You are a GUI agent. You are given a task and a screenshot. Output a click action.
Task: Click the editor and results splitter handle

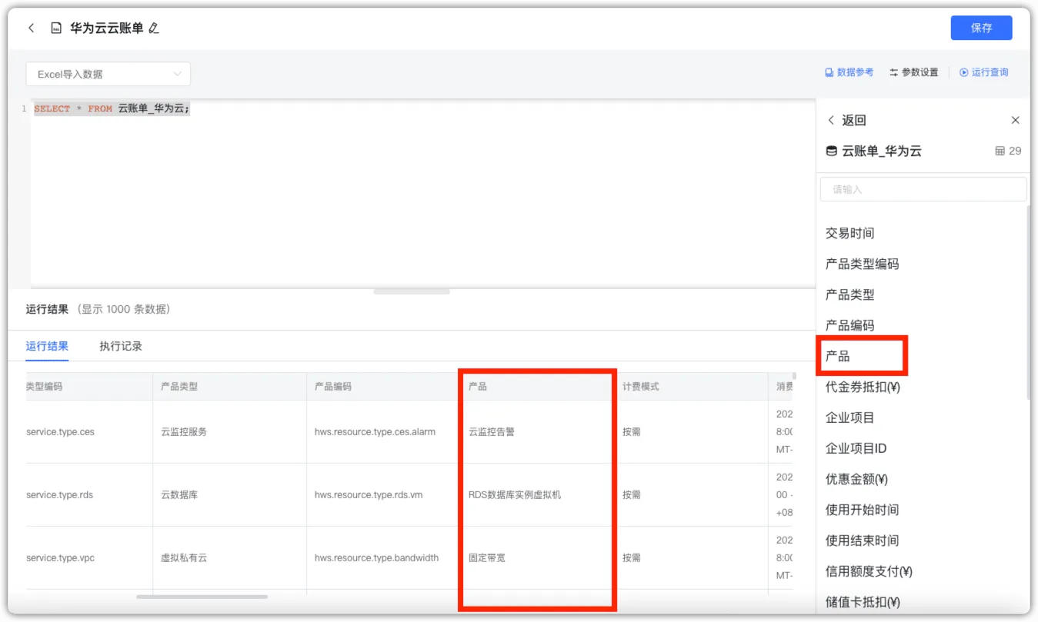(x=412, y=291)
